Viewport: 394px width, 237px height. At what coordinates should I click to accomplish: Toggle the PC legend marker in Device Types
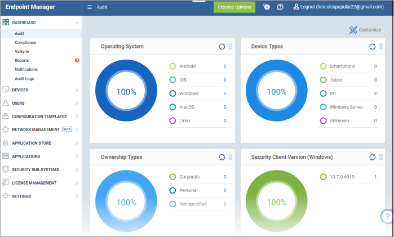click(323, 93)
